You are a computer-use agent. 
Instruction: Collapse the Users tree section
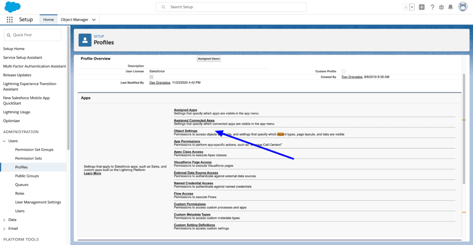4,141
